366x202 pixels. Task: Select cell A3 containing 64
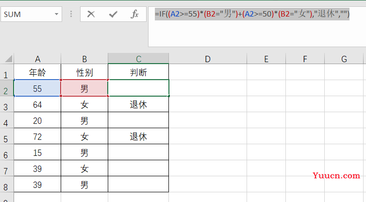click(37, 104)
